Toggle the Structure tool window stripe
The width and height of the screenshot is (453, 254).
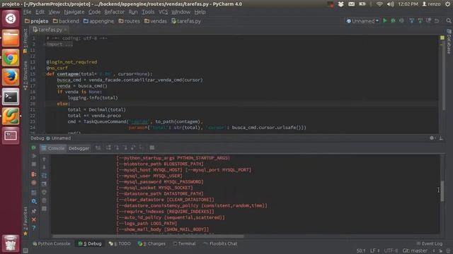25,75
